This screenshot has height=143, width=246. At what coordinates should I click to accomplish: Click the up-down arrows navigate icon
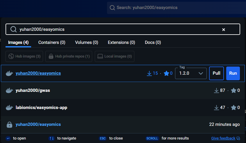tap(52, 138)
